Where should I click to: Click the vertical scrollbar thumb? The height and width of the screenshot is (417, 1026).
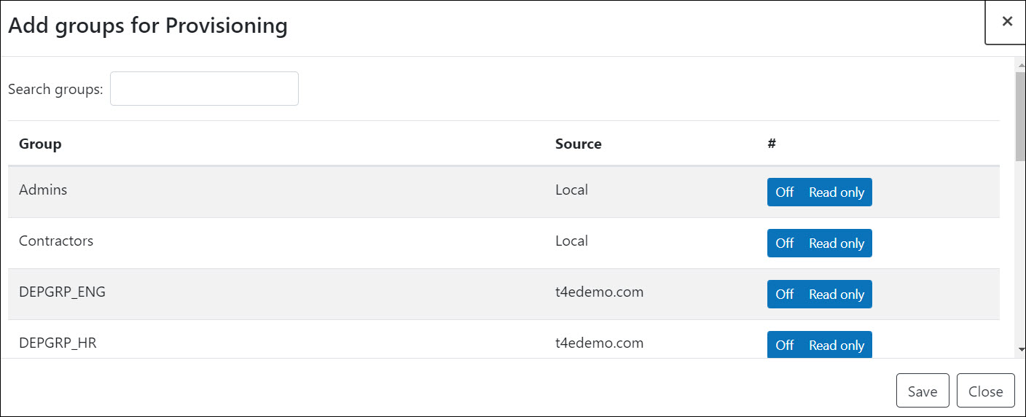click(1020, 116)
